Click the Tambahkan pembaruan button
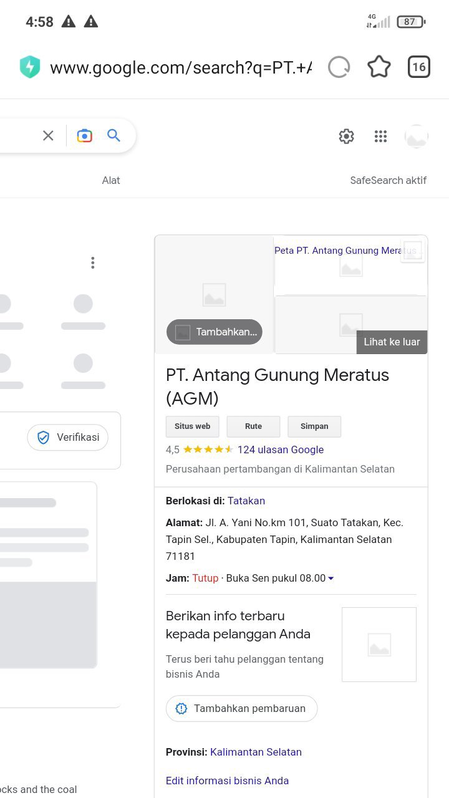The height and width of the screenshot is (798, 449). (x=242, y=708)
